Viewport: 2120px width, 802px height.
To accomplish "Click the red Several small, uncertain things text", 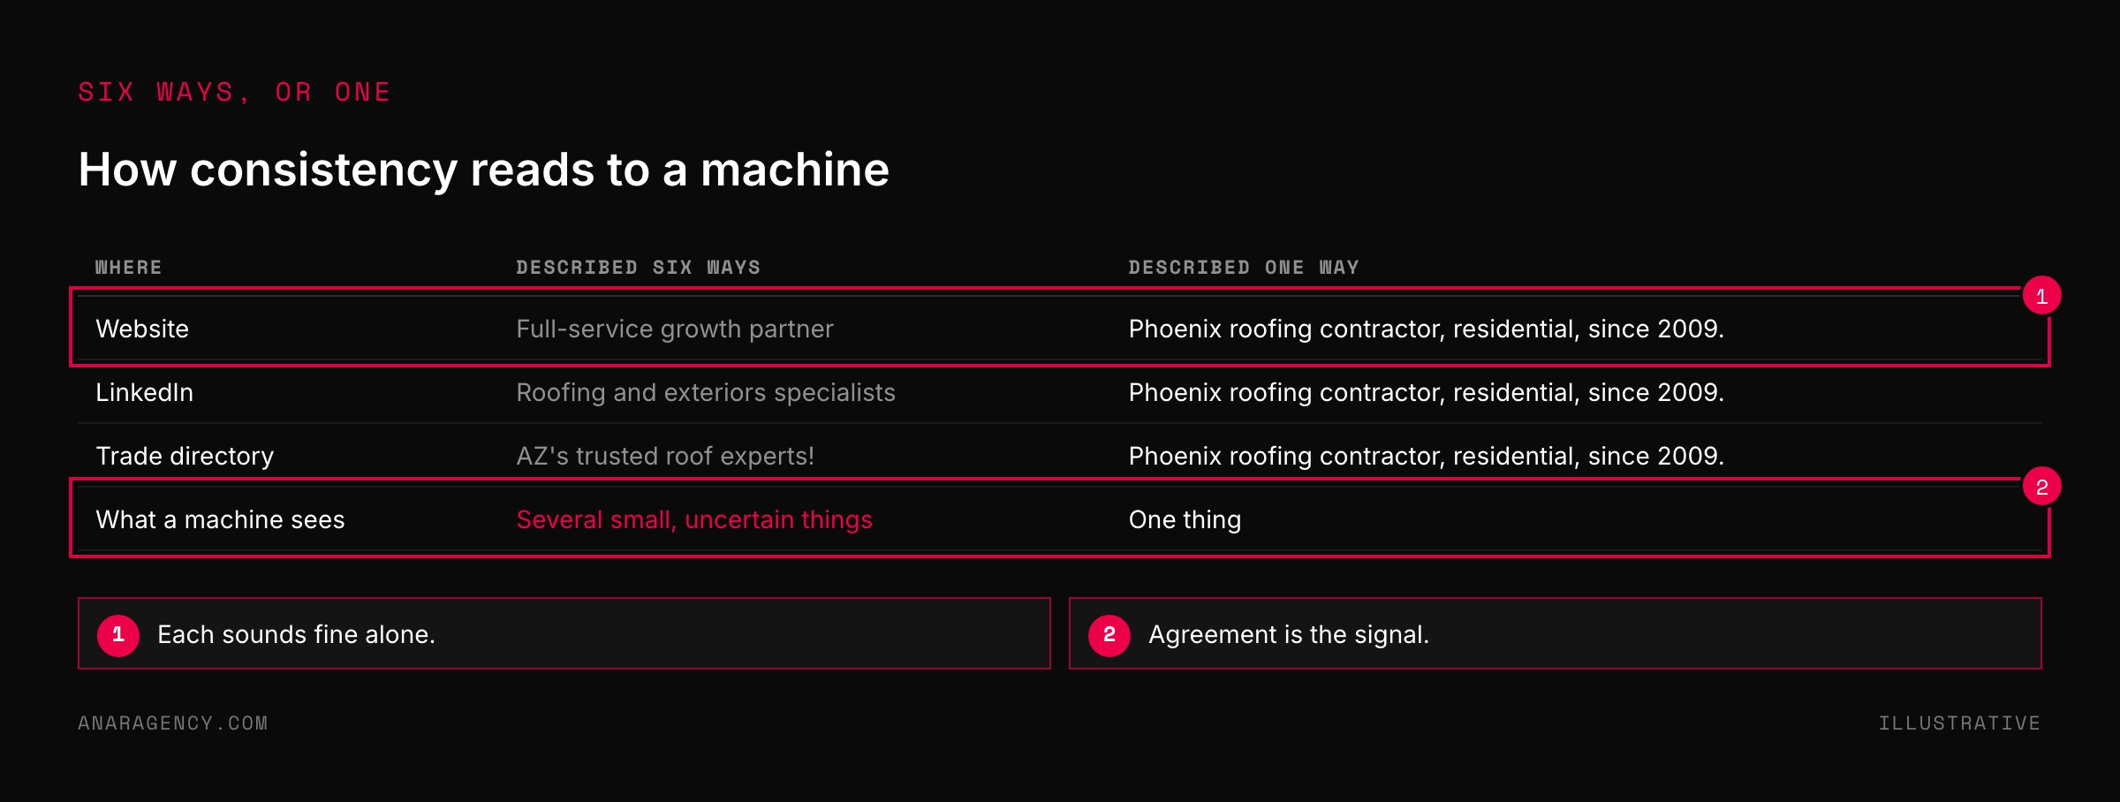I will (x=694, y=519).
